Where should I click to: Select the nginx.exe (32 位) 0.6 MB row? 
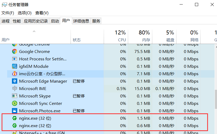pyautogui.click(x=107, y=126)
